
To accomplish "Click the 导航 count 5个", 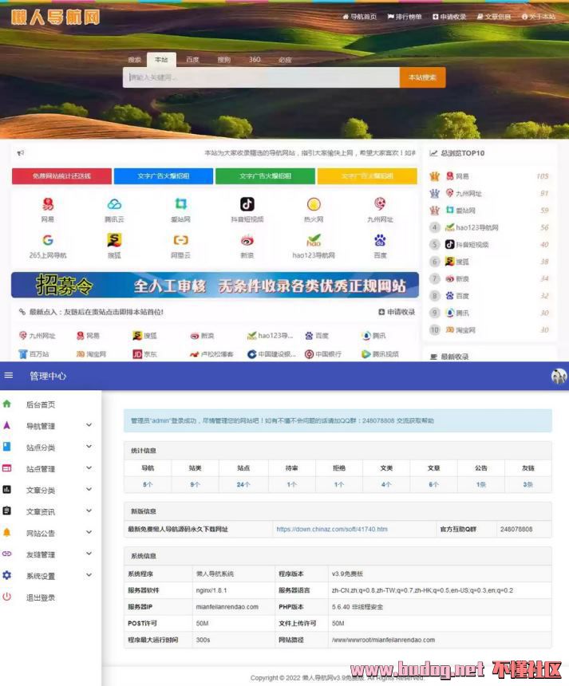I will pyautogui.click(x=148, y=484).
